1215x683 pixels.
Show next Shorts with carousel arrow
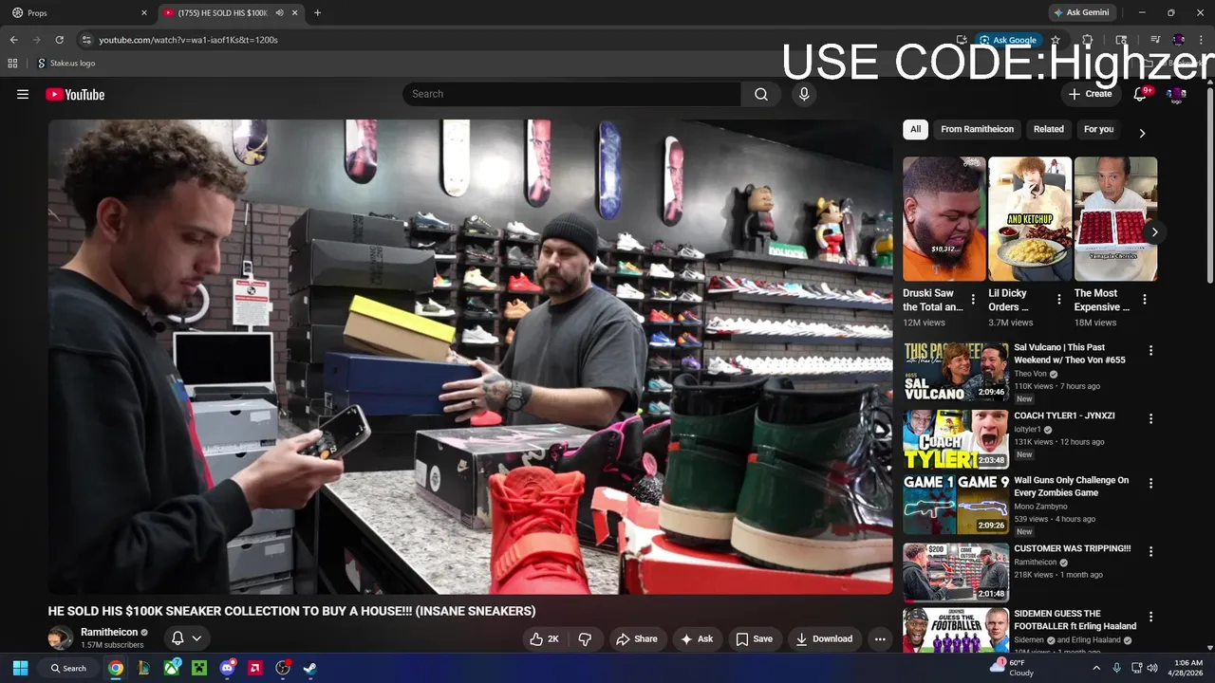point(1154,231)
